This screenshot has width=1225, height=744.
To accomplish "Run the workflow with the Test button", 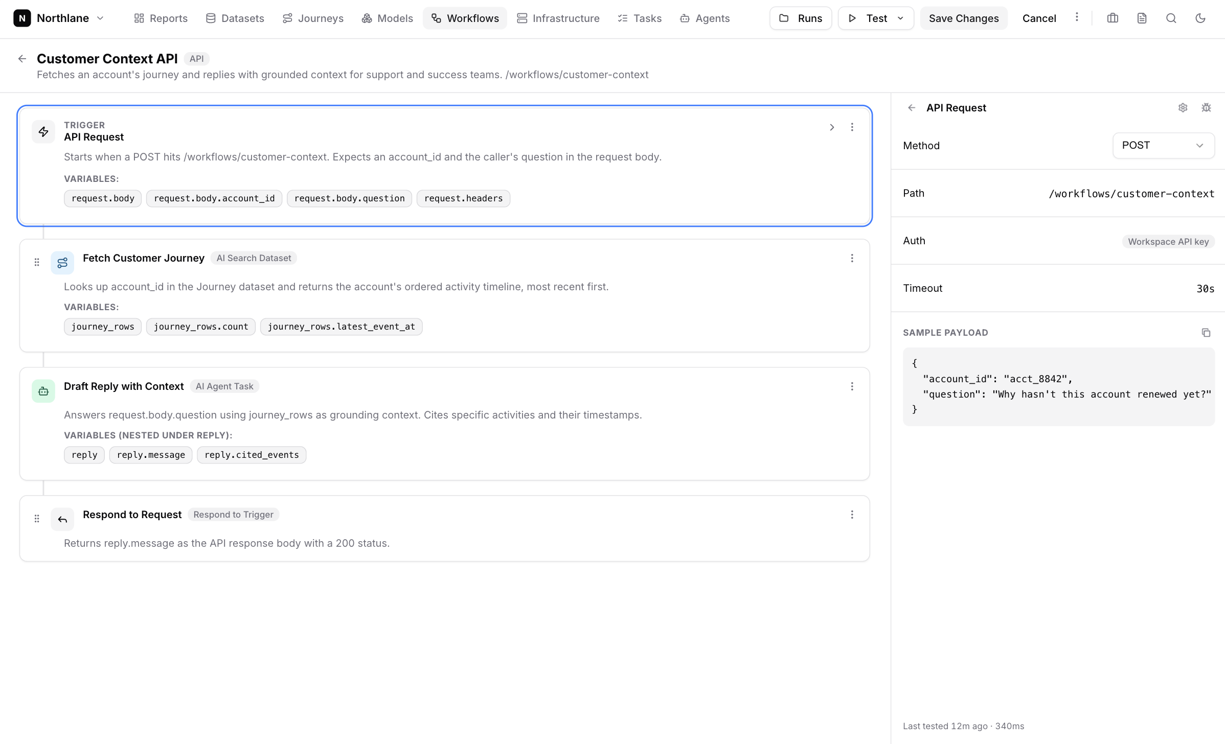I will click(869, 18).
